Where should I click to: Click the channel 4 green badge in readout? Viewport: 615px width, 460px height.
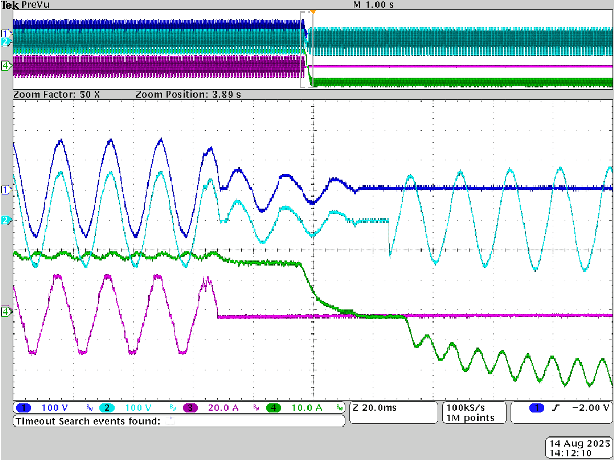(x=274, y=408)
